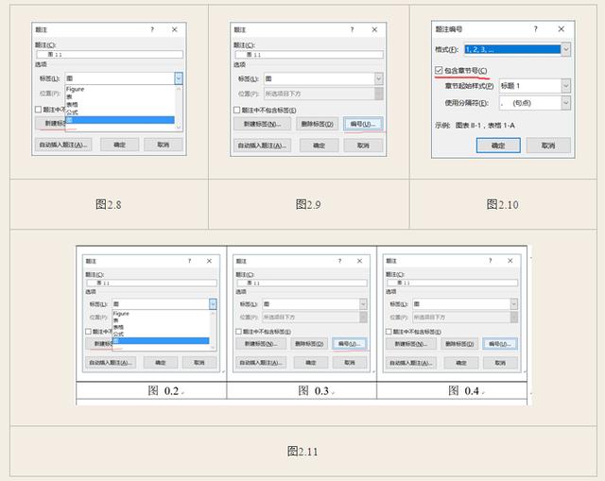
Task: Tick the 题注中不包含标签 checkbox in the 图 0.2 dialog
Action: [88, 332]
